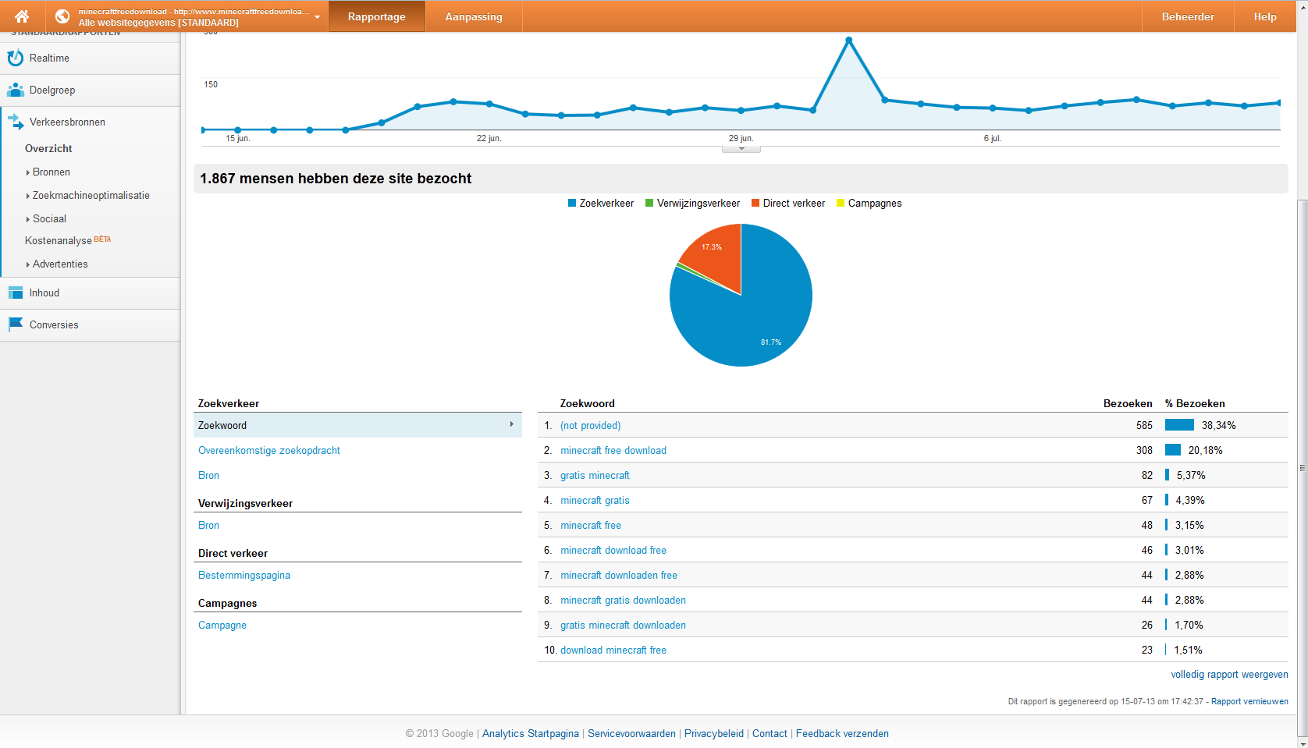Click the 585 visits value
This screenshot has height=748, width=1308.
(1144, 425)
